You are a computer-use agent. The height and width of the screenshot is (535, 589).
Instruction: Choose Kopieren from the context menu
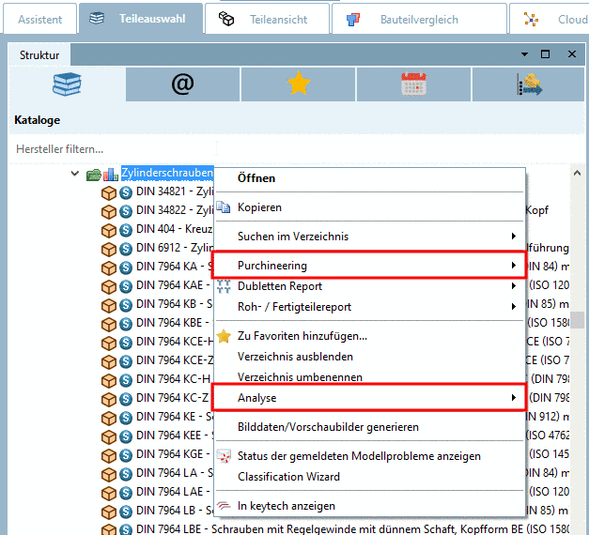click(369, 207)
